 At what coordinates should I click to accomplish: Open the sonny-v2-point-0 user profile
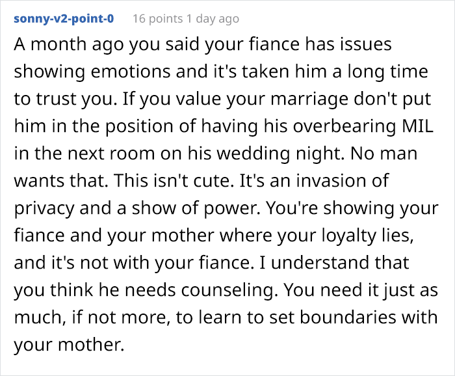pos(64,18)
